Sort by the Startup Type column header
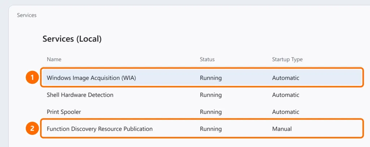The image size is (370, 147). [x=287, y=59]
